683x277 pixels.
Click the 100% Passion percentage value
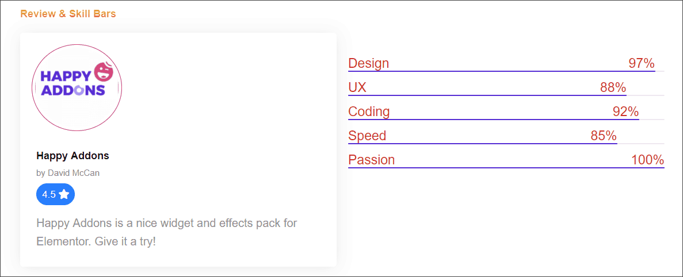(648, 160)
